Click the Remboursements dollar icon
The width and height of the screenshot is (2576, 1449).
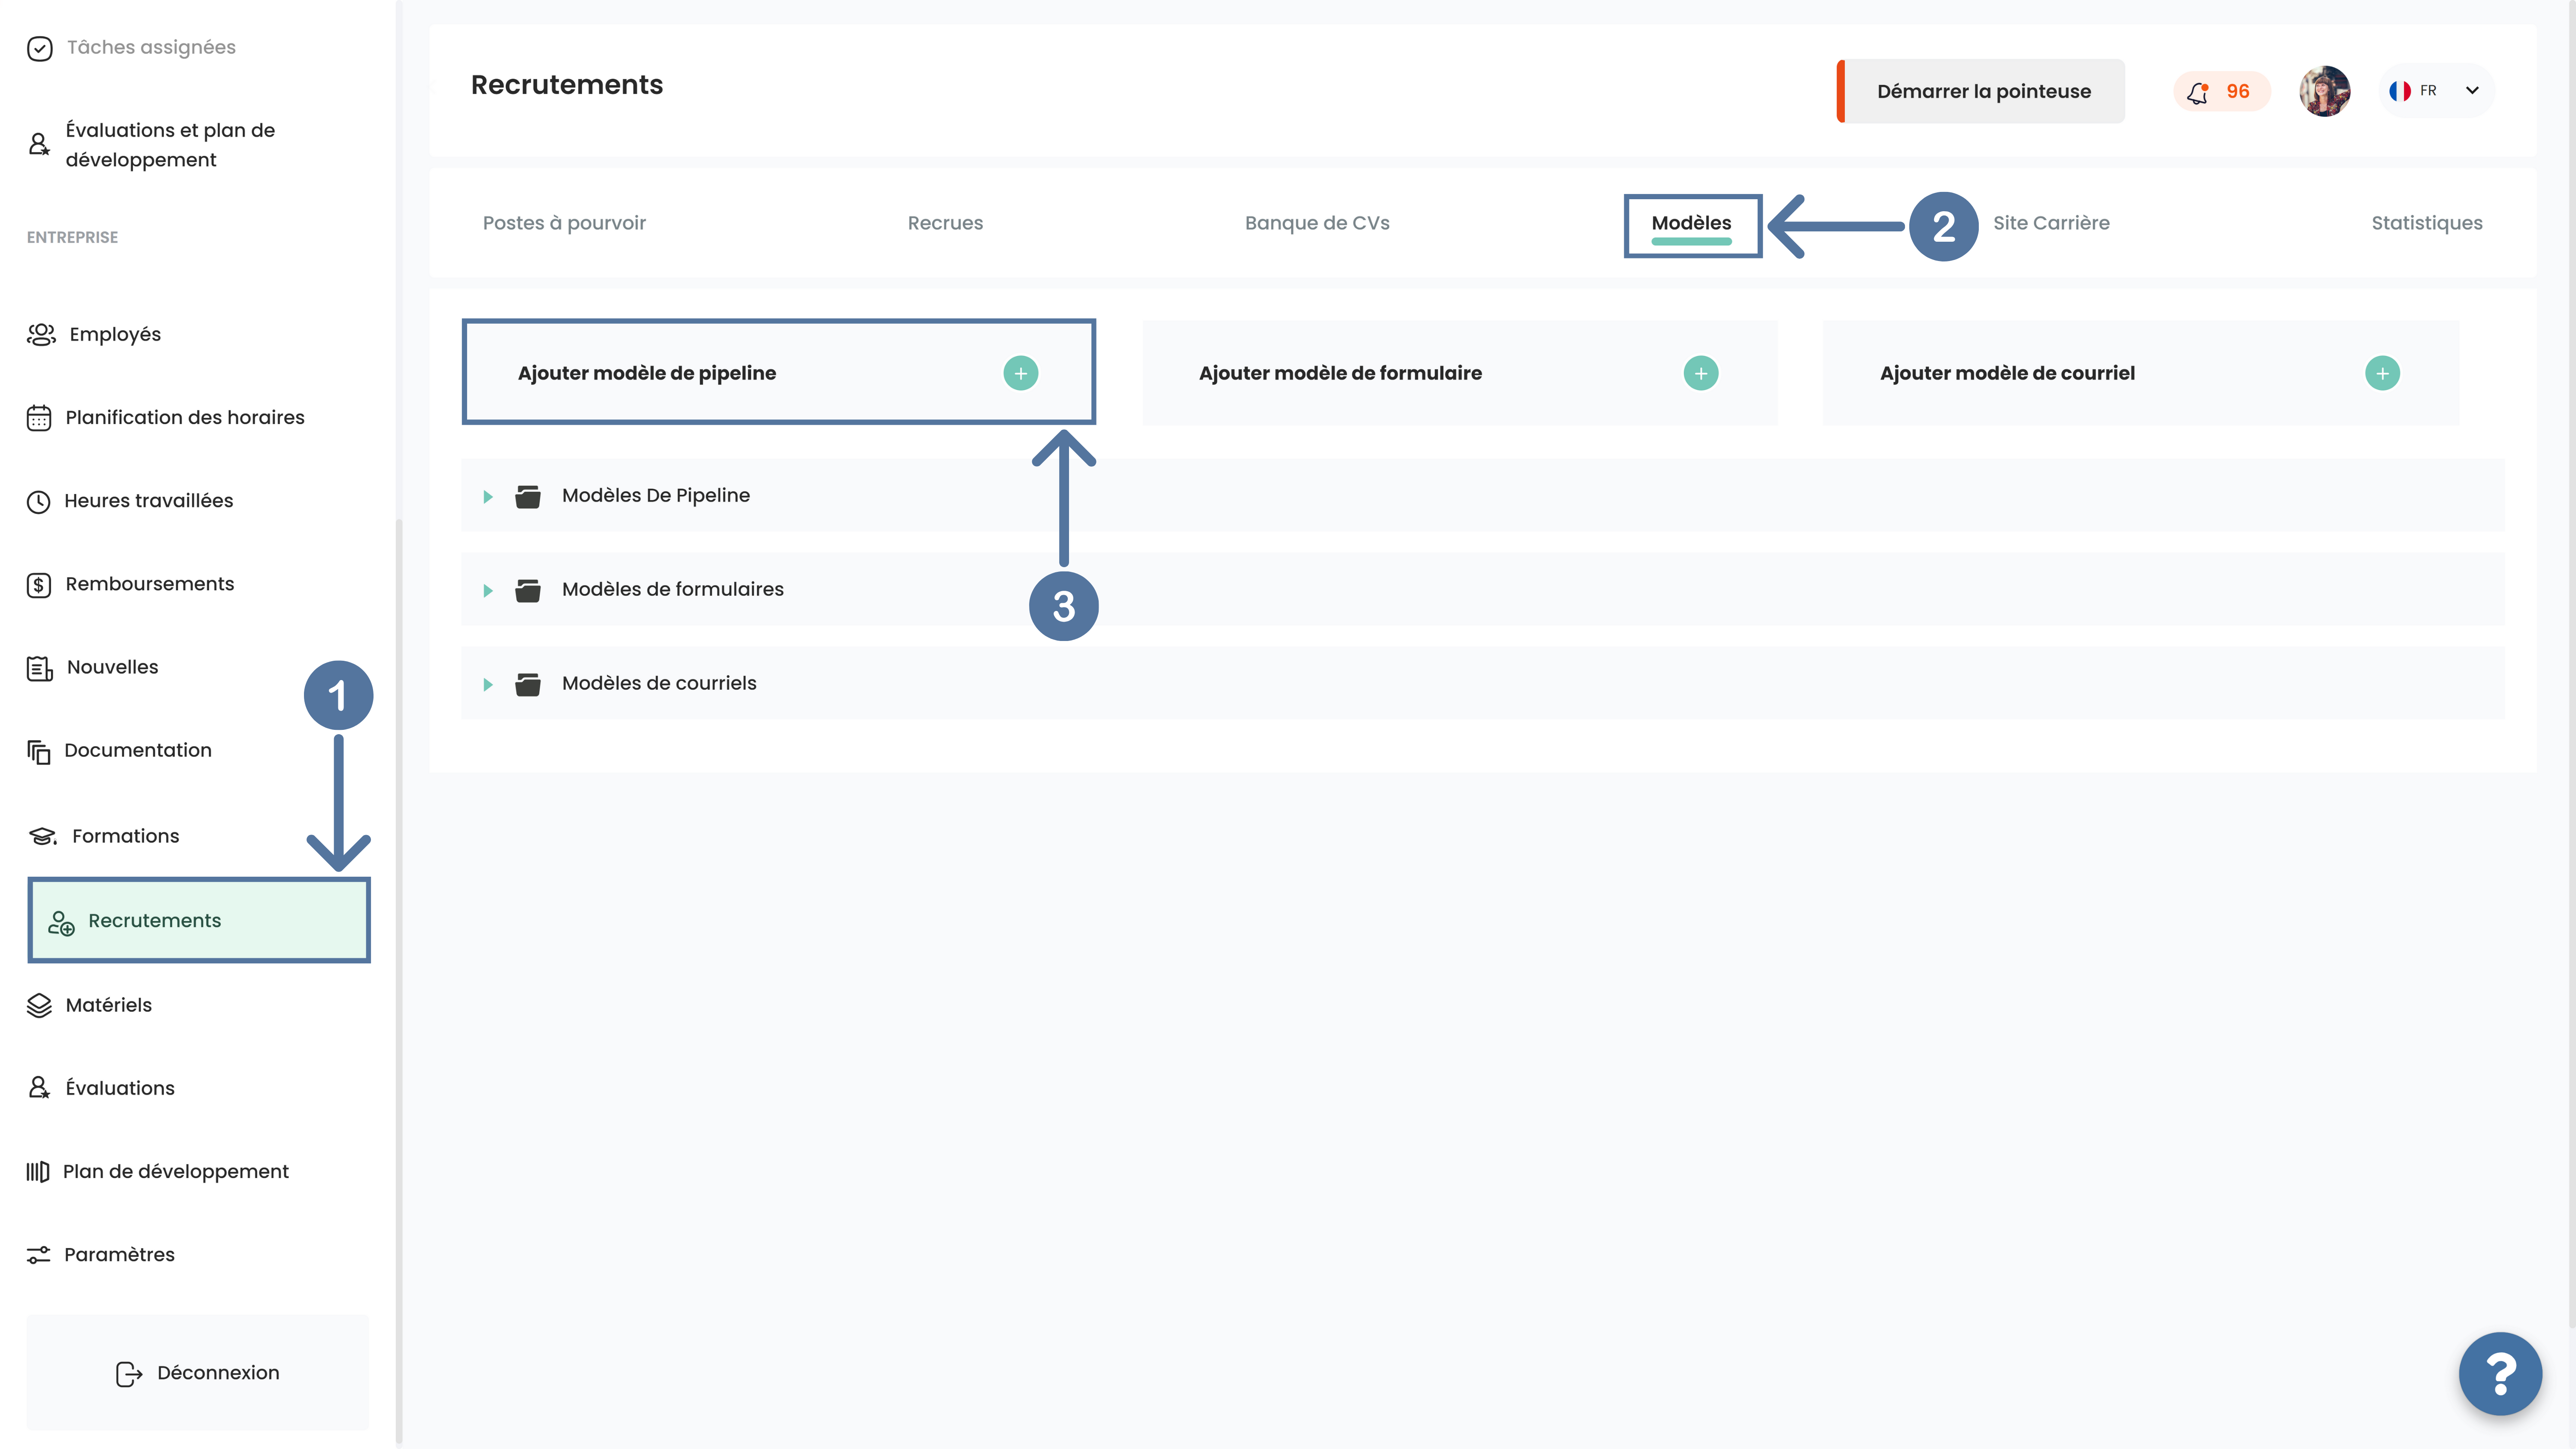coord(39,585)
